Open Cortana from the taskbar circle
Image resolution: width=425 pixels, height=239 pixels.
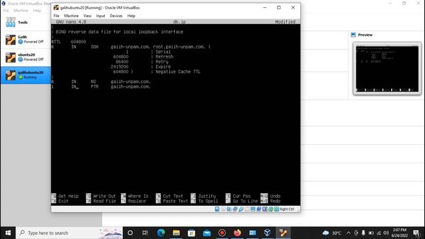tap(130, 233)
